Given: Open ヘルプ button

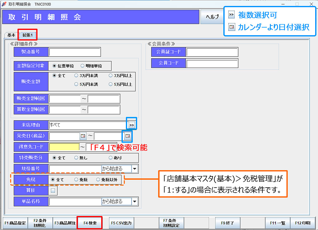Looking at the screenshot, I should [212, 17].
